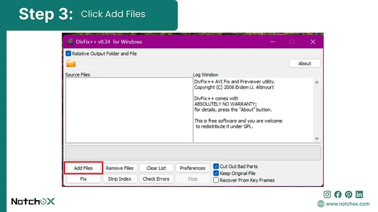Click Clear List button
Image resolution: width=378 pixels, height=212 pixels.
156,168
